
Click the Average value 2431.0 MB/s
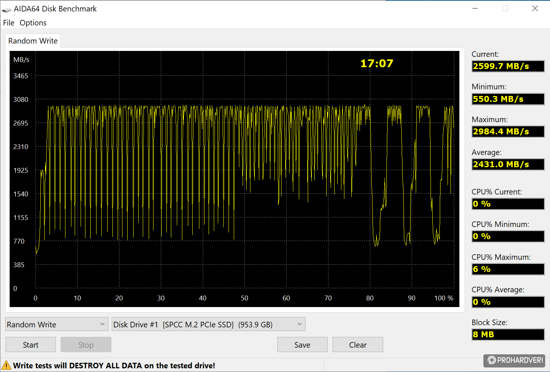tap(508, 164)
